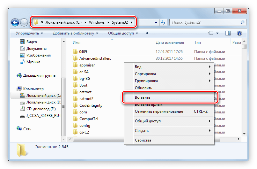This screenshot has height=169, width=257.
Task: Click file list vertical scrollbar down arrow
Action: pyautogui.click(x=244, y=134)
